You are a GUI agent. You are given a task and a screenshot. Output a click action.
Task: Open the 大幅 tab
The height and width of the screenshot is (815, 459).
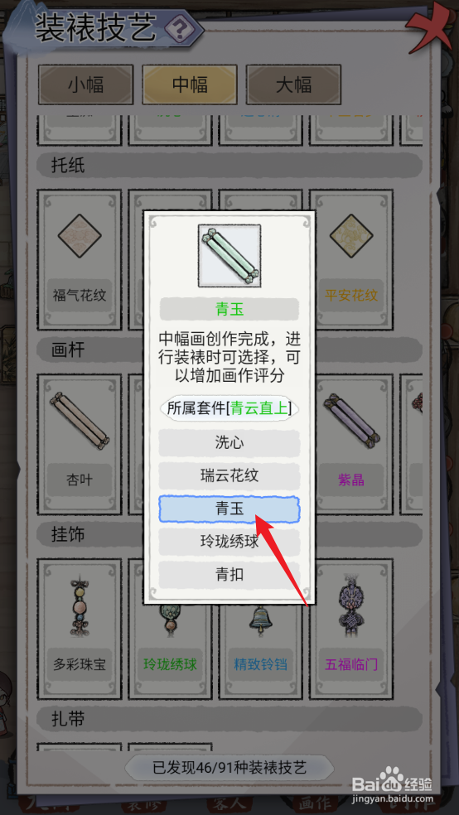(x=293, y=84)
